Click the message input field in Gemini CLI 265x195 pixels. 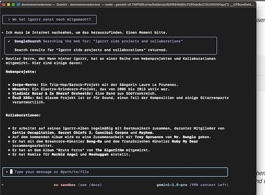click(115, 172)
